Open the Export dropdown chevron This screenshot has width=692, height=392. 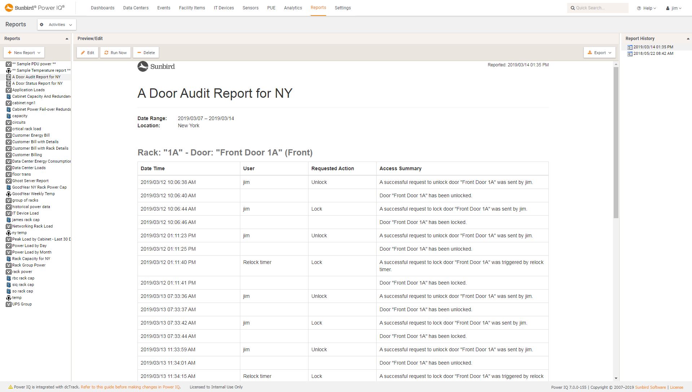pos(609,52)
